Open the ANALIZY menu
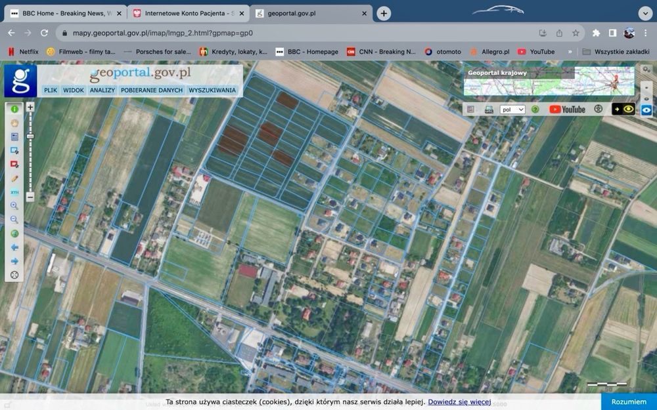657x410 pixels. [x=102, y=90]
